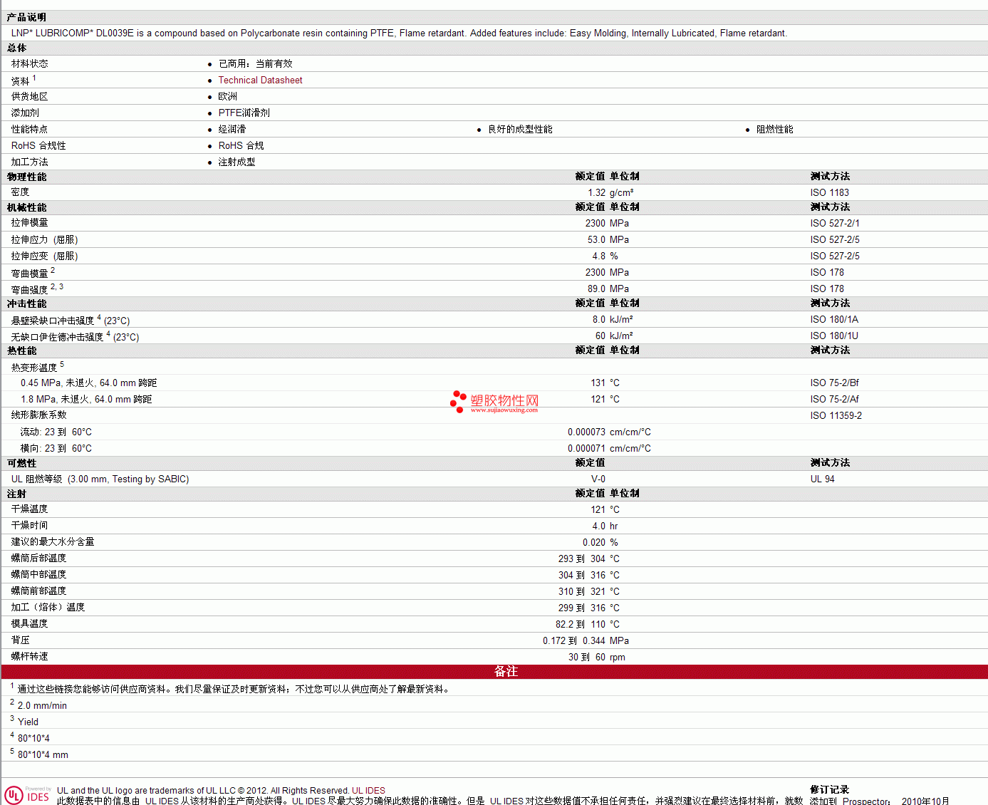The image size is (988, 805).
Task: Select footnote 5 text 80*10*4 mm
Action: [43, 755]
